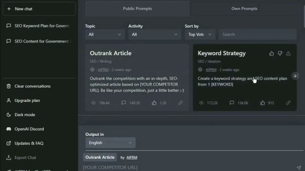Click the send message paper plane icon
Image resolution: width=305 pixels, height=171 pixels.
pos(299,167)
